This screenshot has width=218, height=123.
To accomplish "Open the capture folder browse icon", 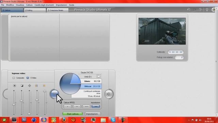I will [x=98, y=76].
